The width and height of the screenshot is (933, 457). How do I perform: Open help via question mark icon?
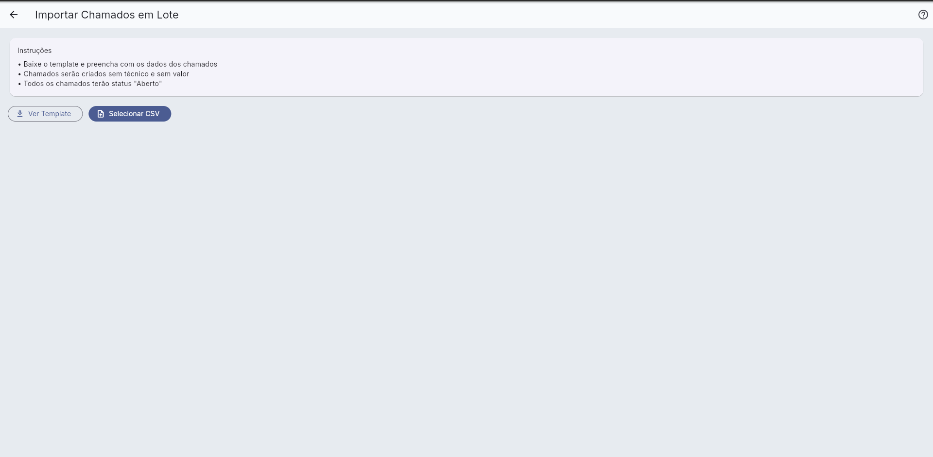pos(923,15)
